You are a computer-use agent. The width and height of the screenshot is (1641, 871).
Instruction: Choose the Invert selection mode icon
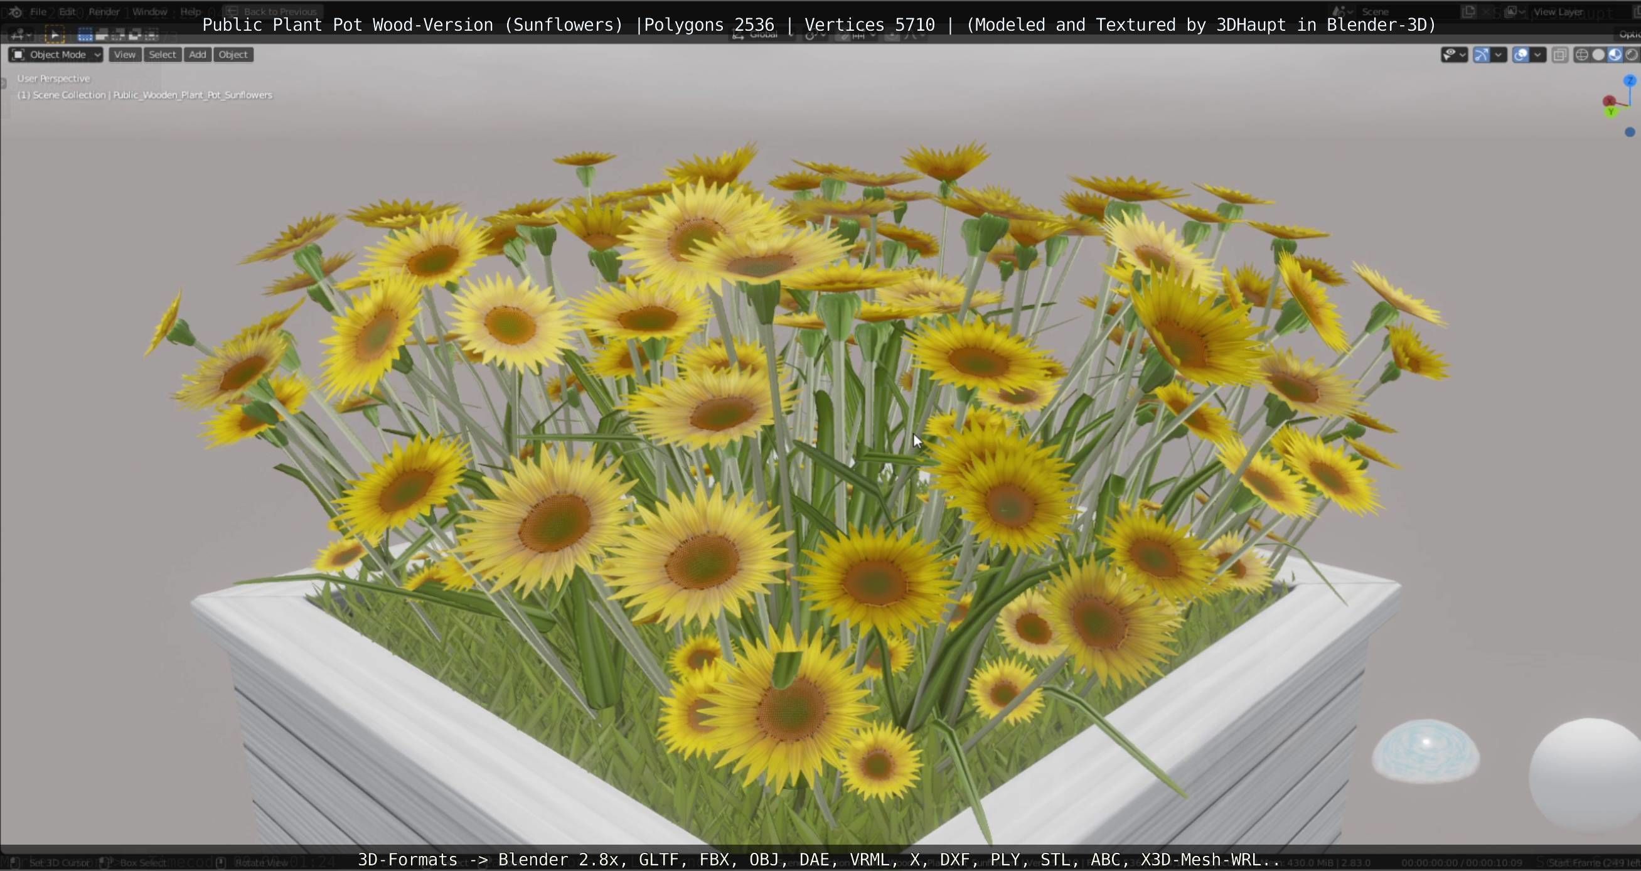(x=134, y=35)
